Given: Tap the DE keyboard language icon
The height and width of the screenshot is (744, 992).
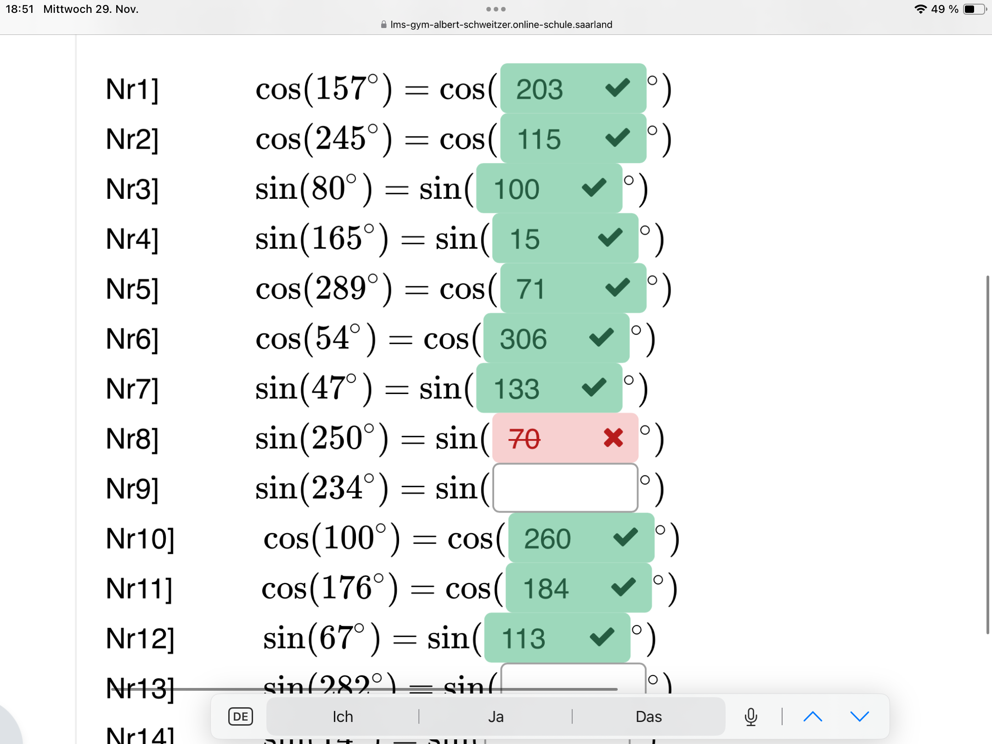Looking at the screenshot, I should click(240, 716).
